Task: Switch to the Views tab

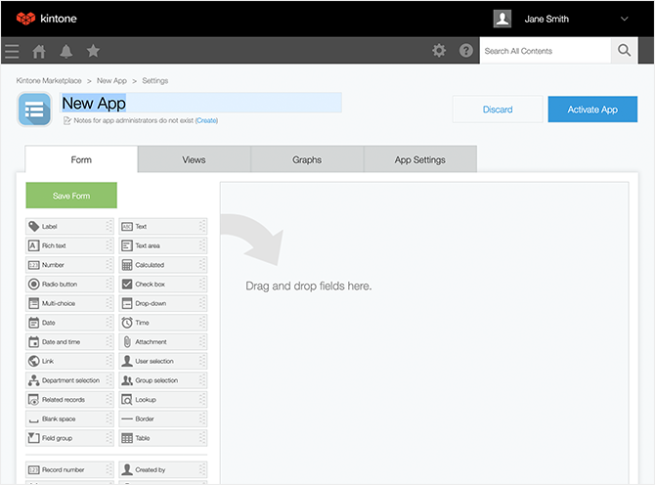Action: [x=194, y=159]
